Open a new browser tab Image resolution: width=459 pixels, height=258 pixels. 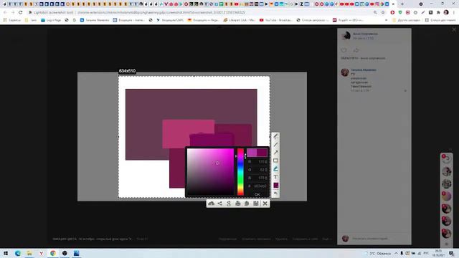[x=402, y=4]
